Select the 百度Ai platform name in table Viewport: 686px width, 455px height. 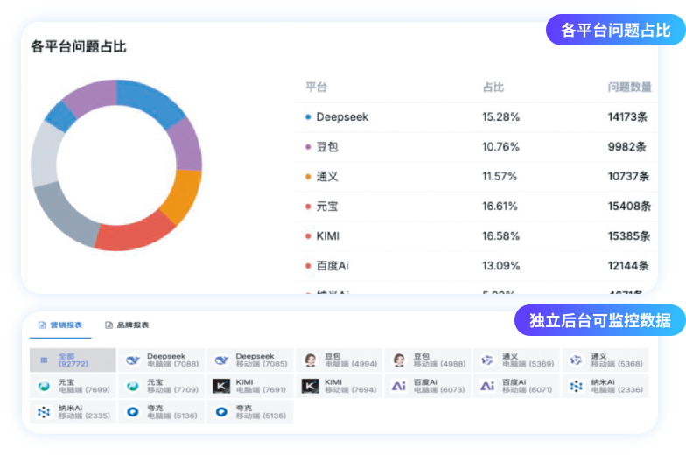[332, 266]
